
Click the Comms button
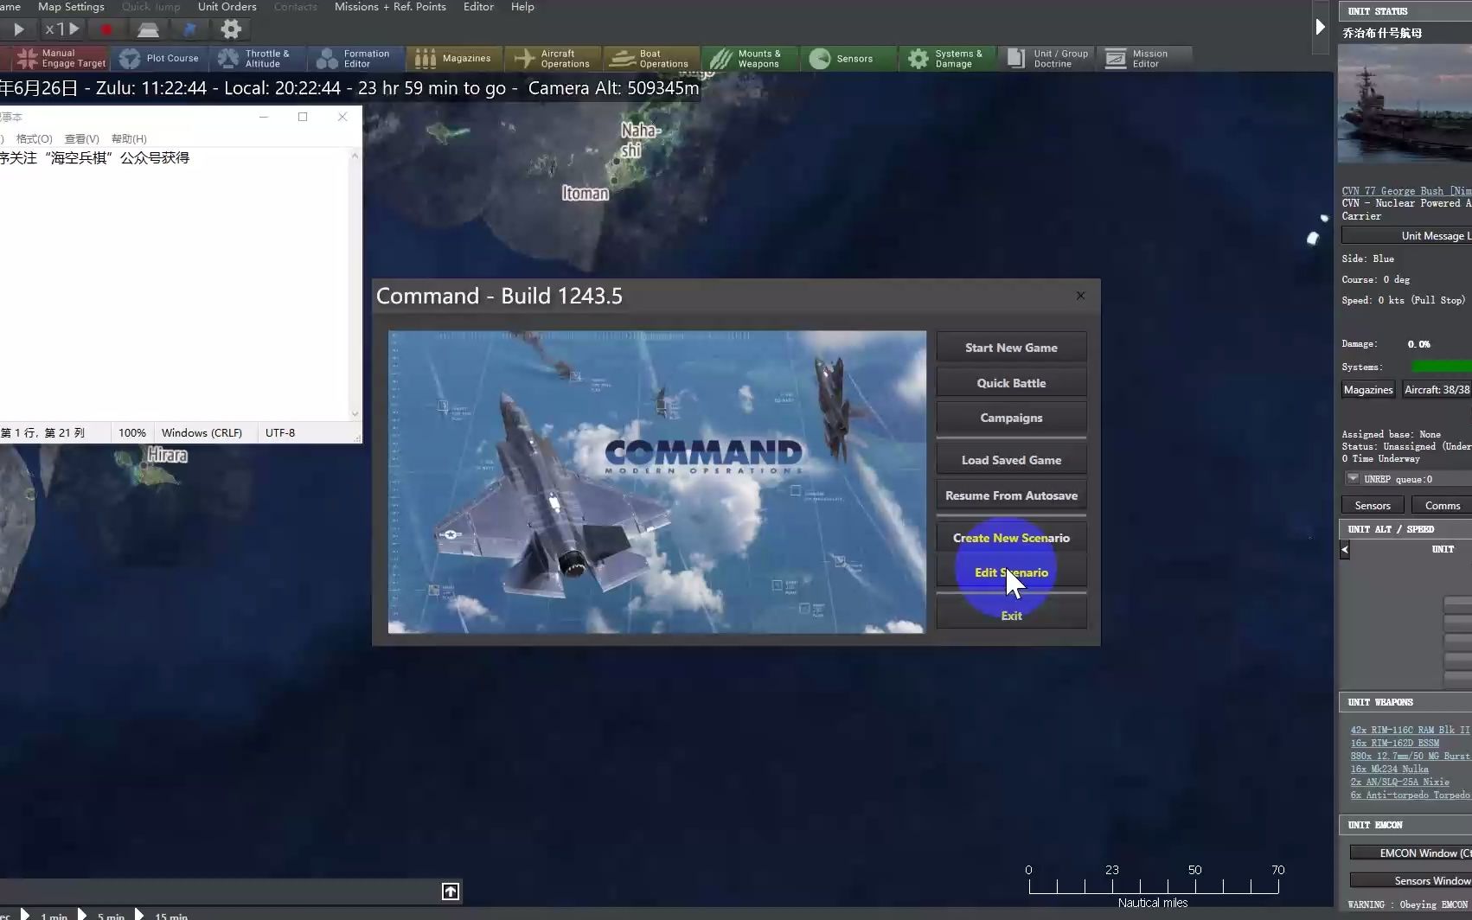coord(1442,505)
